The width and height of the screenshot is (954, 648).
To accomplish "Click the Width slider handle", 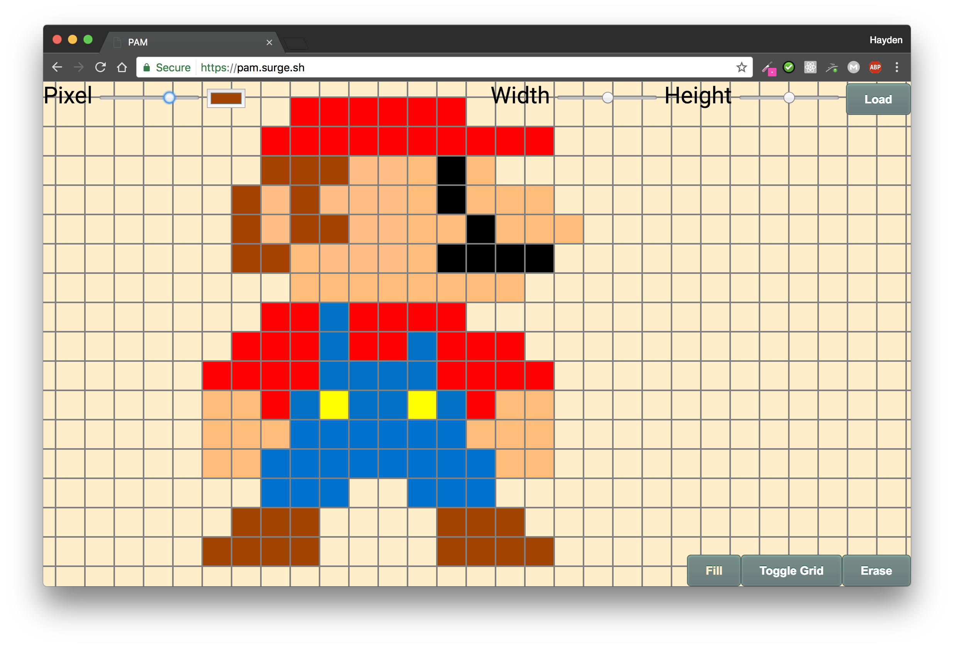I will click(607, 98).
